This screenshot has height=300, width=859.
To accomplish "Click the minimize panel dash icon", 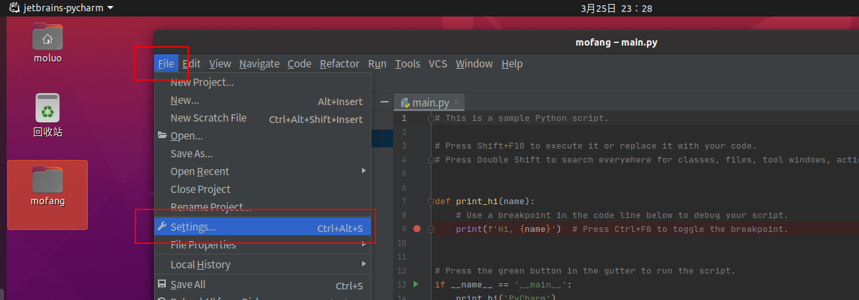I will pyautogui.click(x=385, y=102).
